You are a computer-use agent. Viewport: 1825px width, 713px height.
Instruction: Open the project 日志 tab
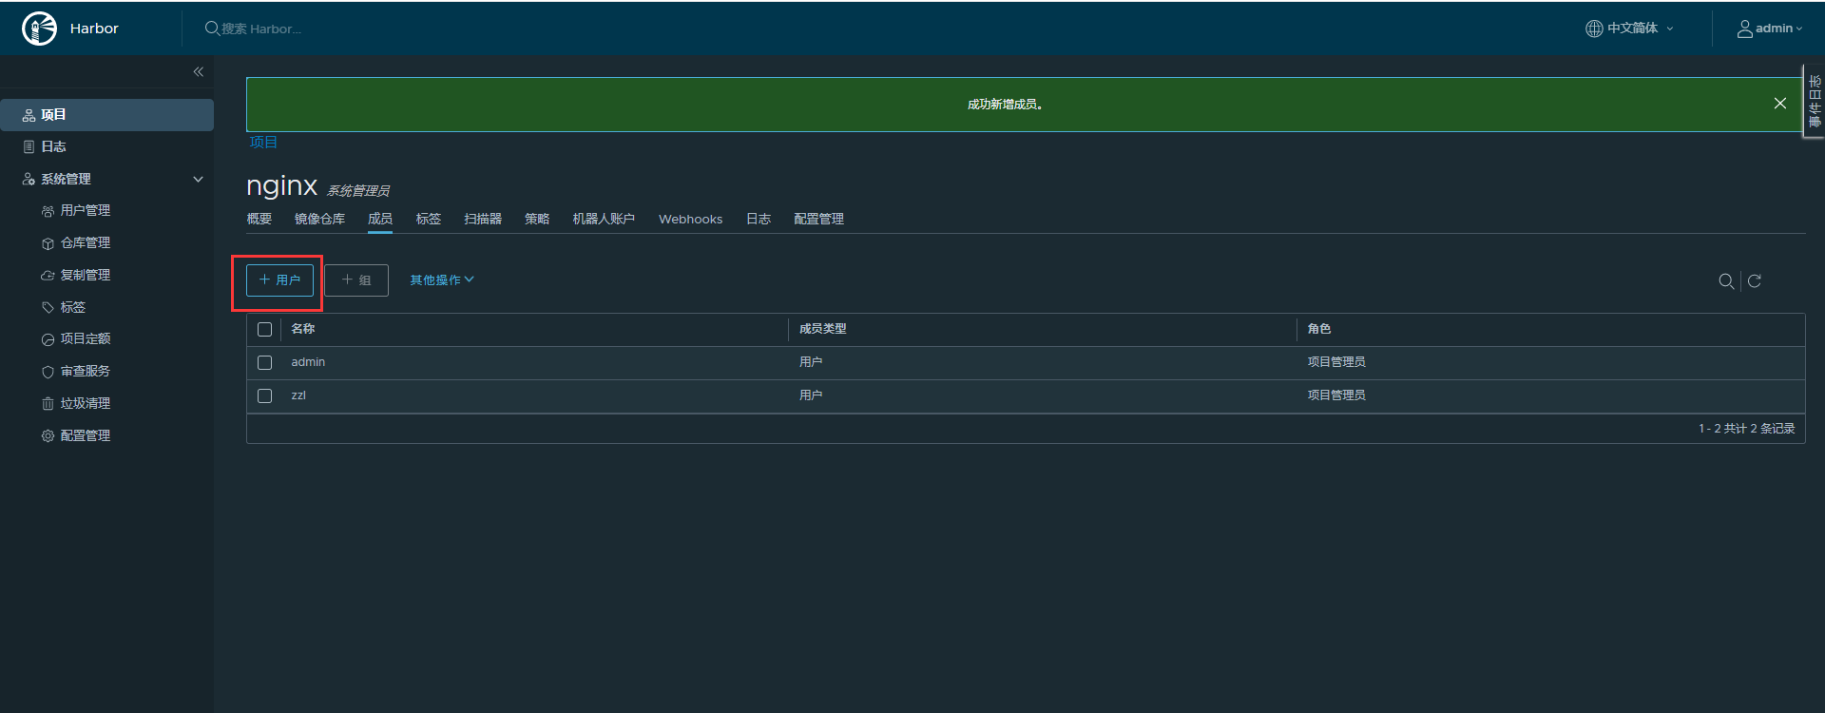(x=759, y=219)
